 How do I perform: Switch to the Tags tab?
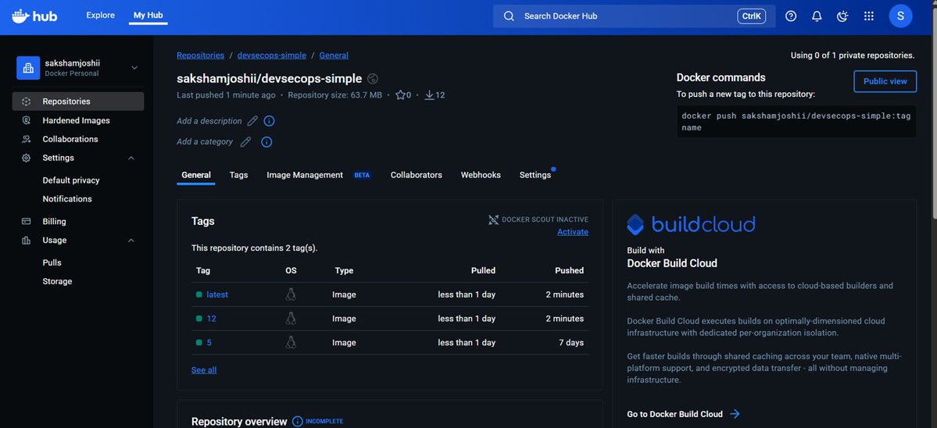[238, 175]
